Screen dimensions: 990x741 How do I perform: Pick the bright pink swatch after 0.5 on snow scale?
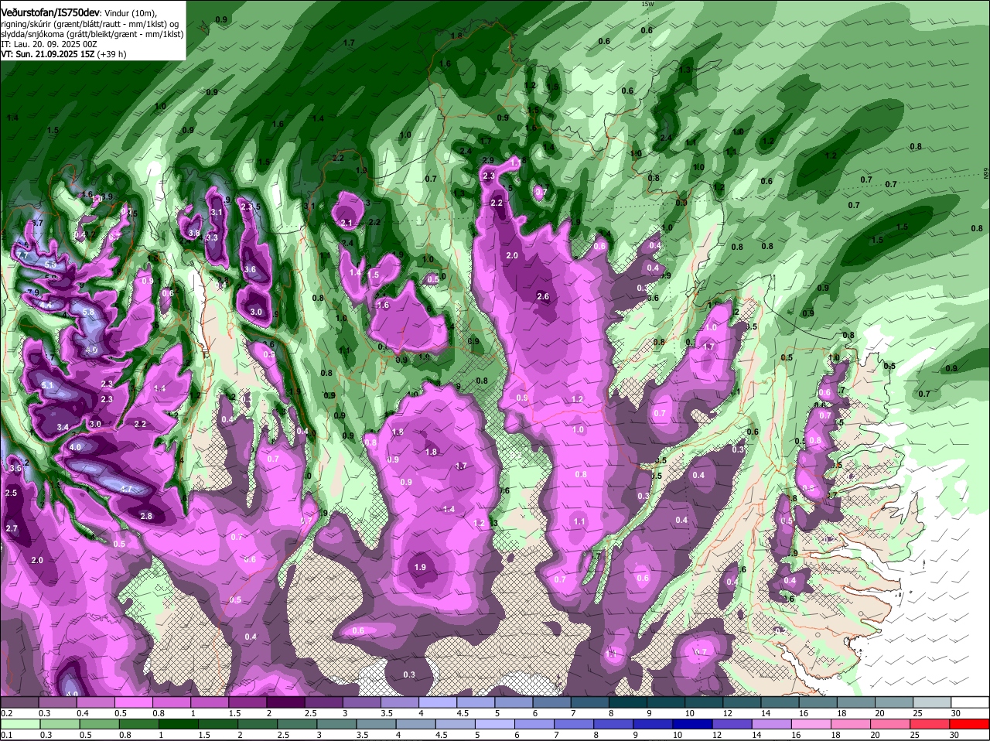point(134,702)
